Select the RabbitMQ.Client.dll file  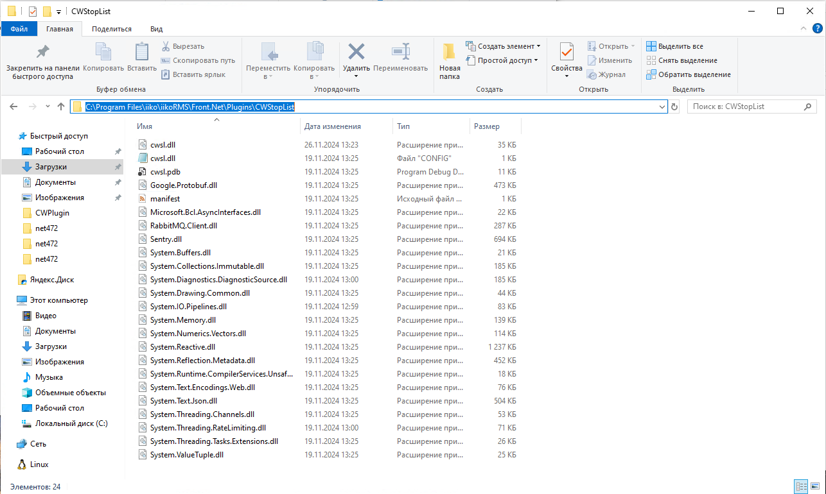pos(183,226)
